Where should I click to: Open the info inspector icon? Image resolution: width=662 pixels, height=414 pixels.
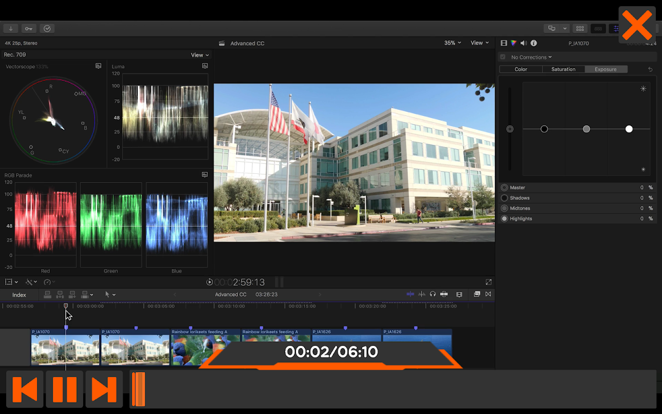tap(534, 43)
